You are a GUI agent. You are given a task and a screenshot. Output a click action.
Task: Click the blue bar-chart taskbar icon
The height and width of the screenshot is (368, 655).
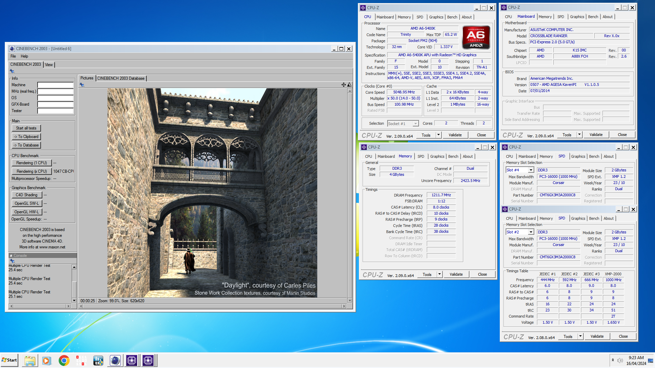tap(98, 360)
